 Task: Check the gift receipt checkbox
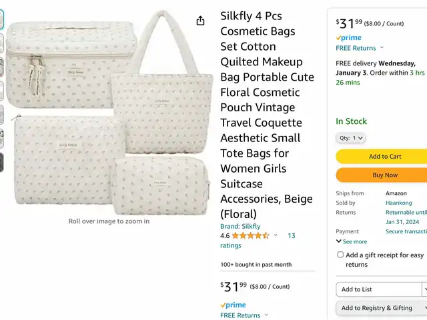[340, 255]
